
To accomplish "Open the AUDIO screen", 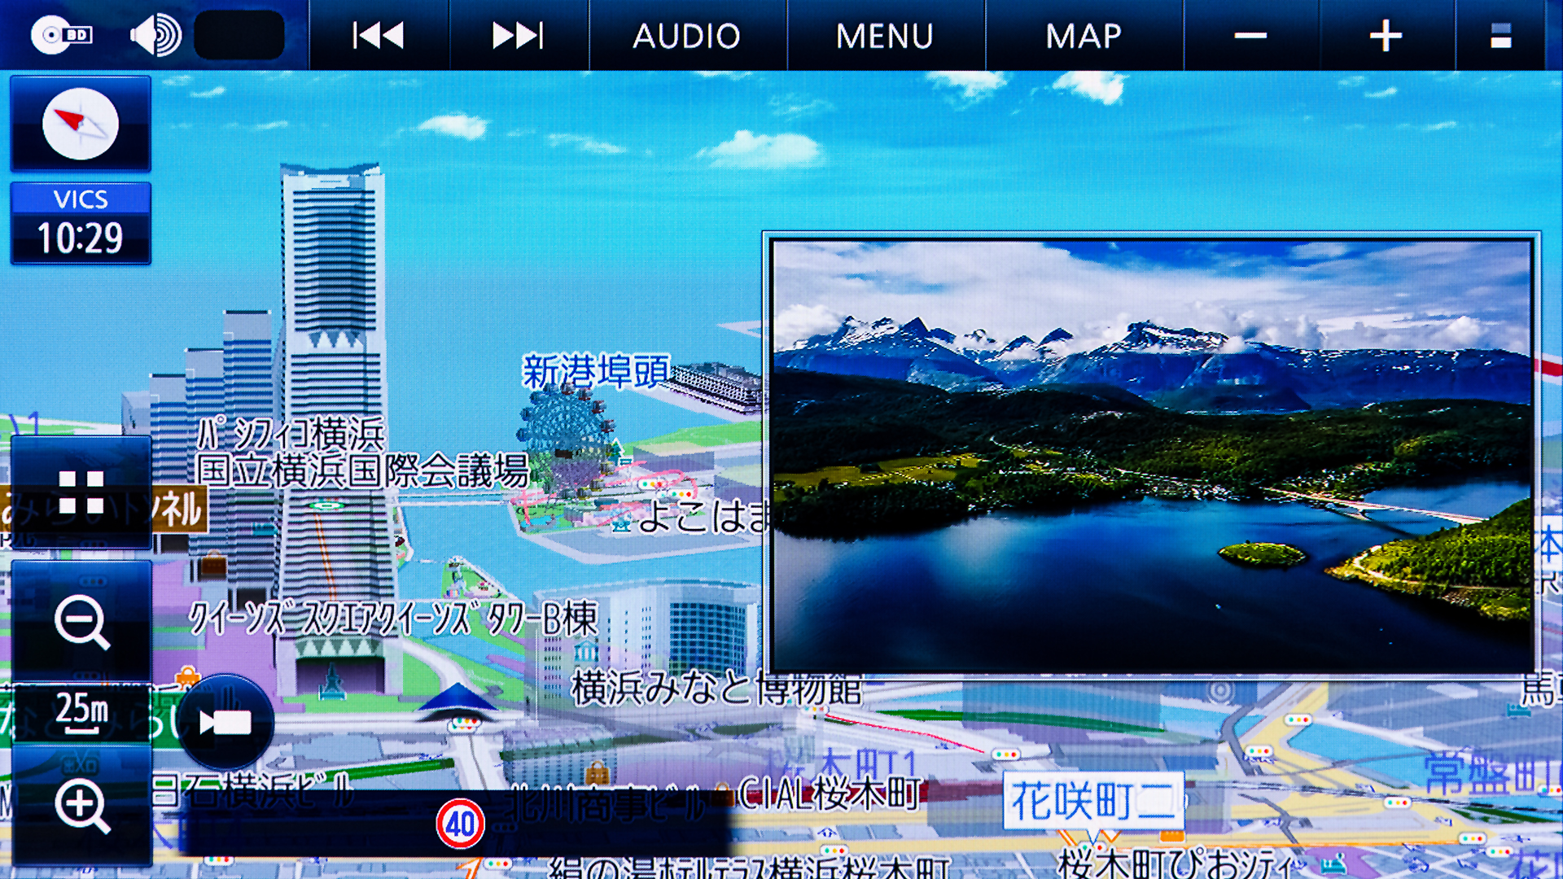I will coord(687,36).
